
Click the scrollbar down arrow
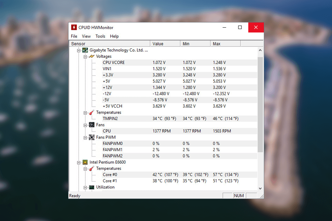point(260,188)
